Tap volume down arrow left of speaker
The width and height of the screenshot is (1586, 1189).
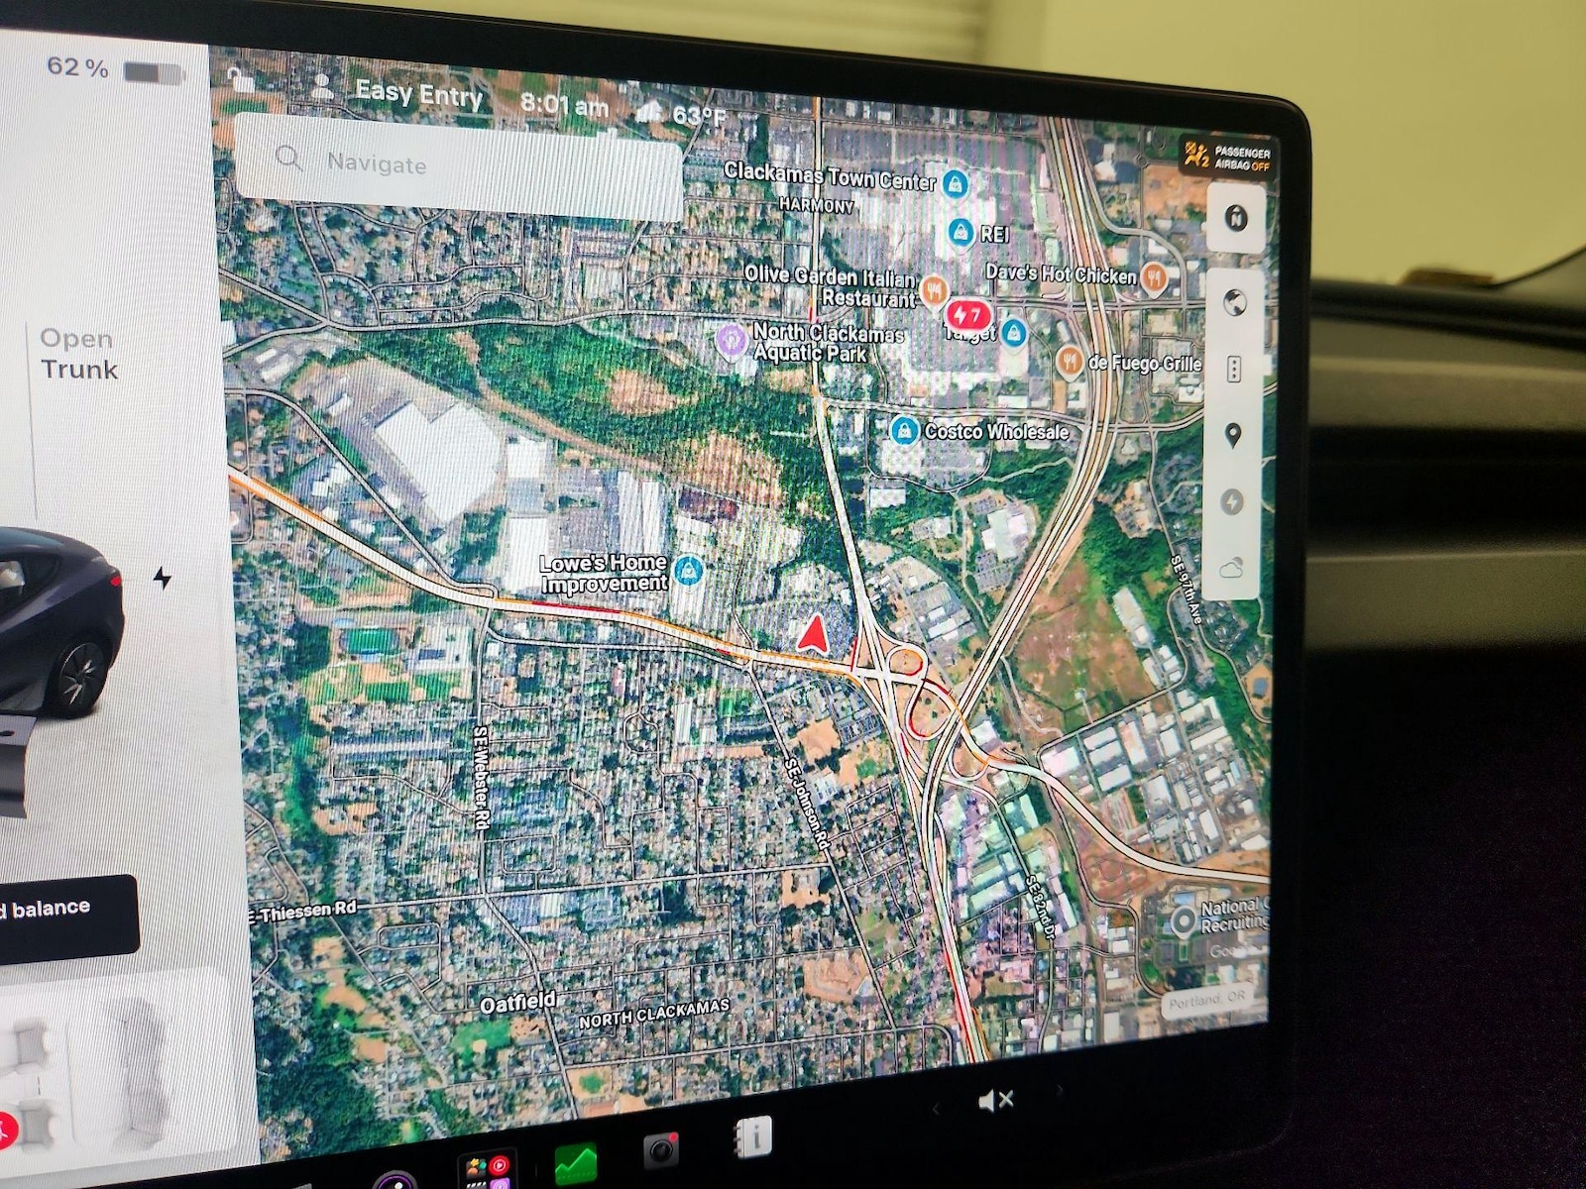[x=936, y=1109]
